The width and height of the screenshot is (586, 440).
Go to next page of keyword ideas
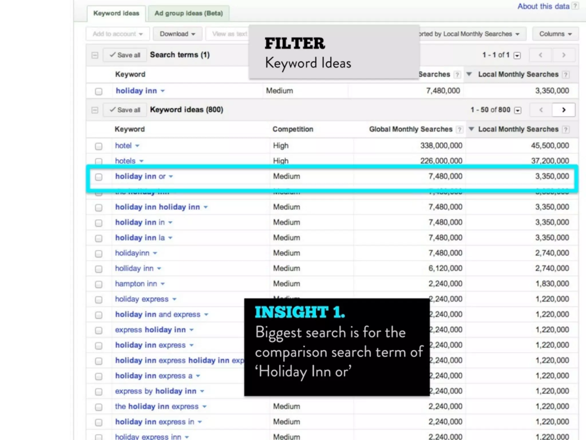click(x=563, y=110)
